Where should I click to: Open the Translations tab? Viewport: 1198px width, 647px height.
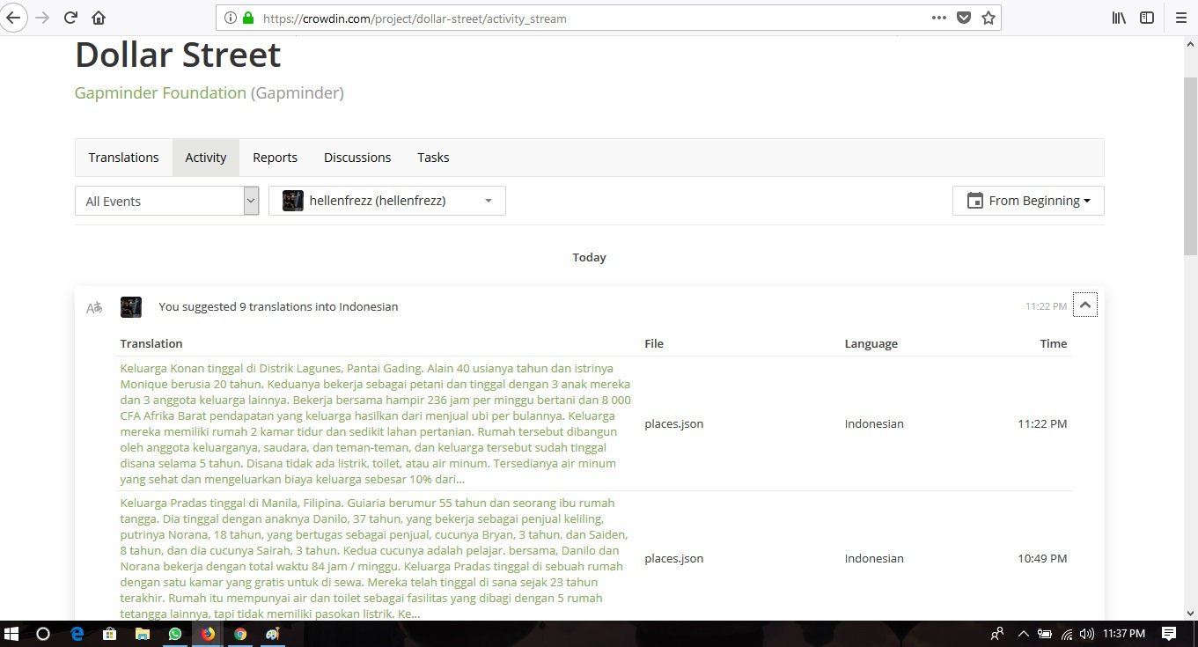click(x=123, y=158)
